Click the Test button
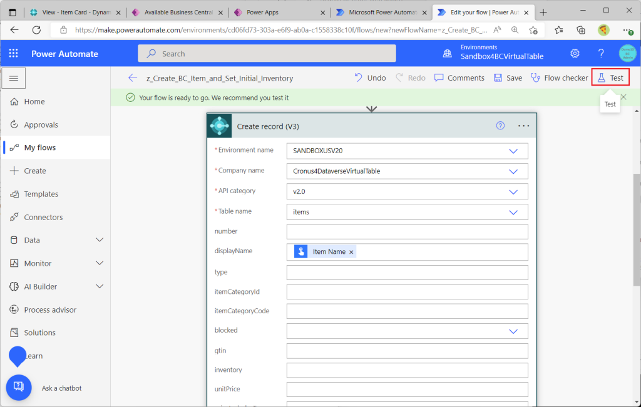The width and height of the screenshot is (641, 407). click(x=610, y=78)
